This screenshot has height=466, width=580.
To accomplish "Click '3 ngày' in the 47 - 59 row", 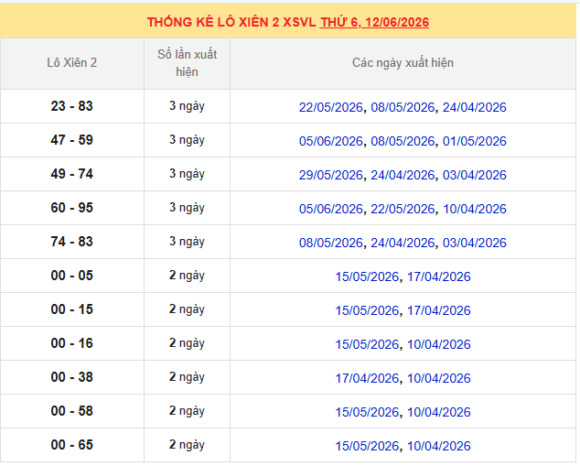I will 187,140.
